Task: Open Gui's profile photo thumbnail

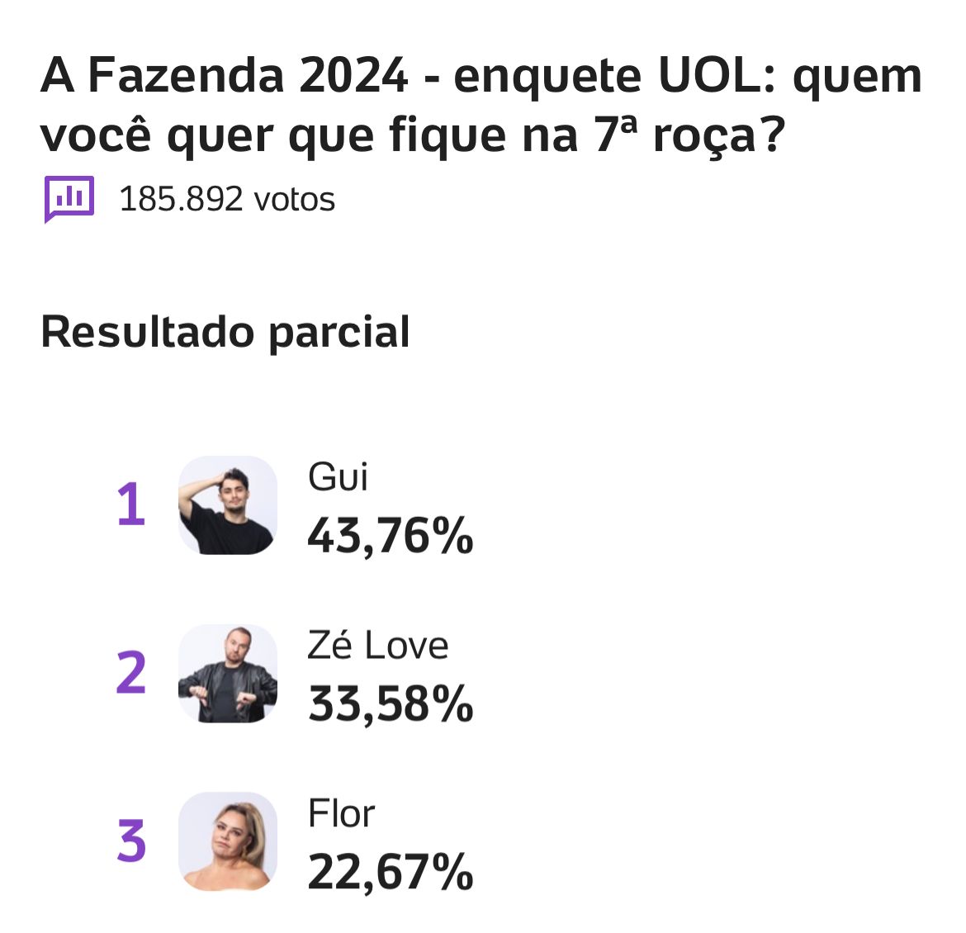Action: [227, 505]
